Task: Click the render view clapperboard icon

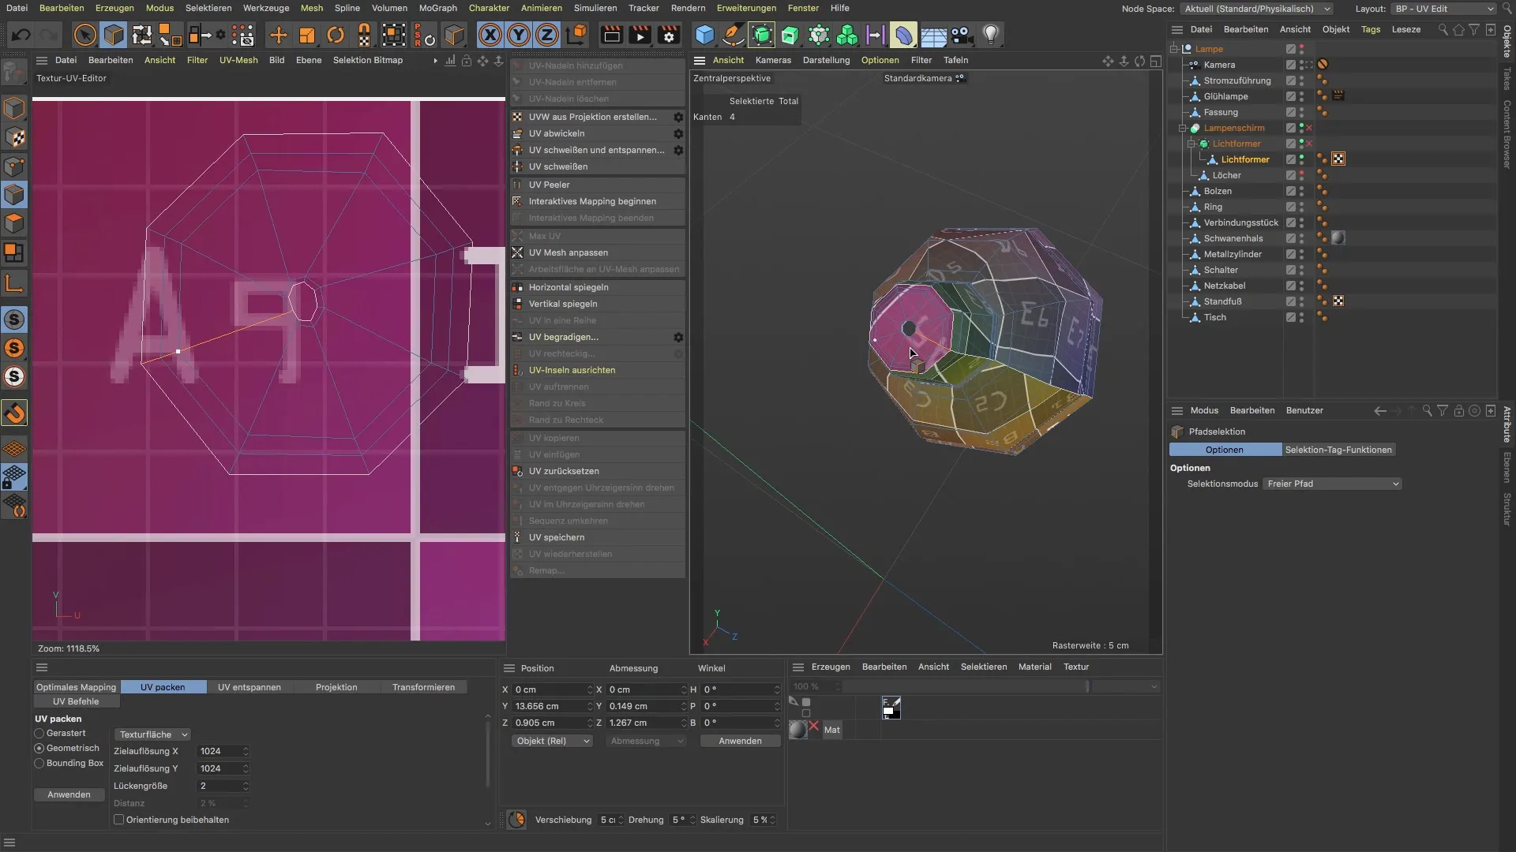Action: [x=611, y=35]
